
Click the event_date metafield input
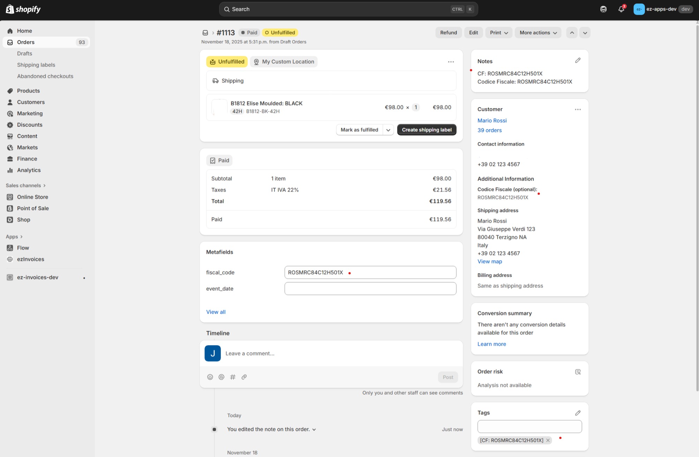[370, 289]
